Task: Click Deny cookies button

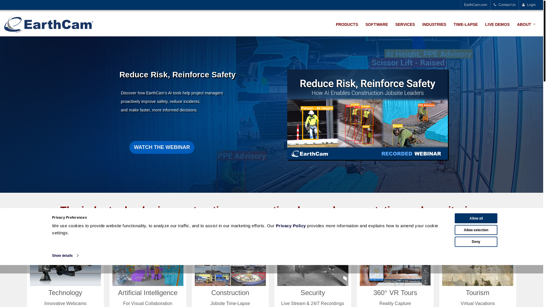Action: [x=476, y=242]
